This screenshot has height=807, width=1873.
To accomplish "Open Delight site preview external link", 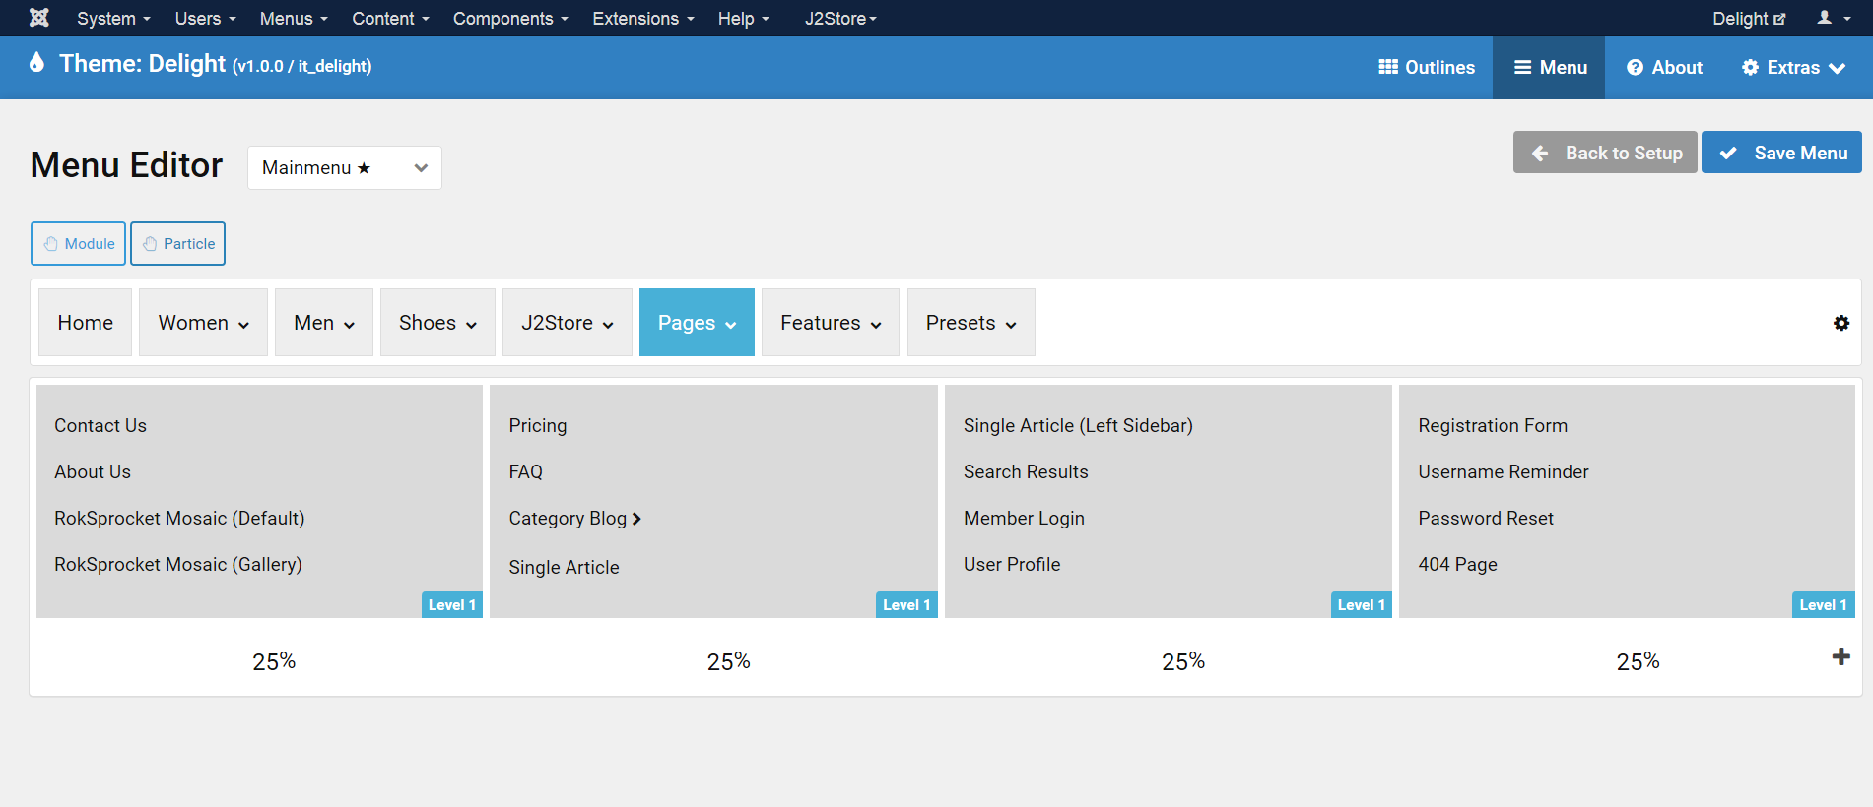I will pyautogui.click(x=1748, y=18).
